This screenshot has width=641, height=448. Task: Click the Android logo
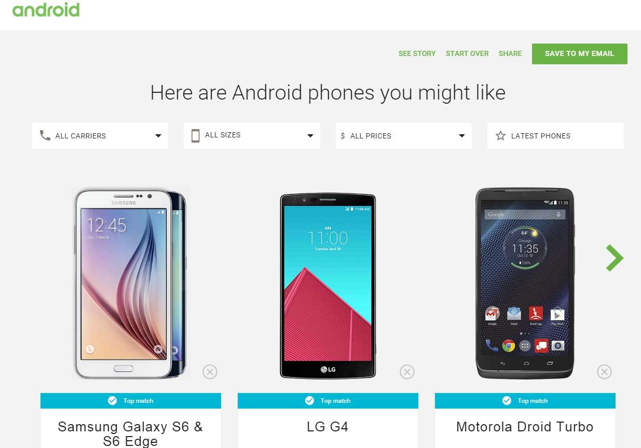pyautogui.click(x=46, y=10)
